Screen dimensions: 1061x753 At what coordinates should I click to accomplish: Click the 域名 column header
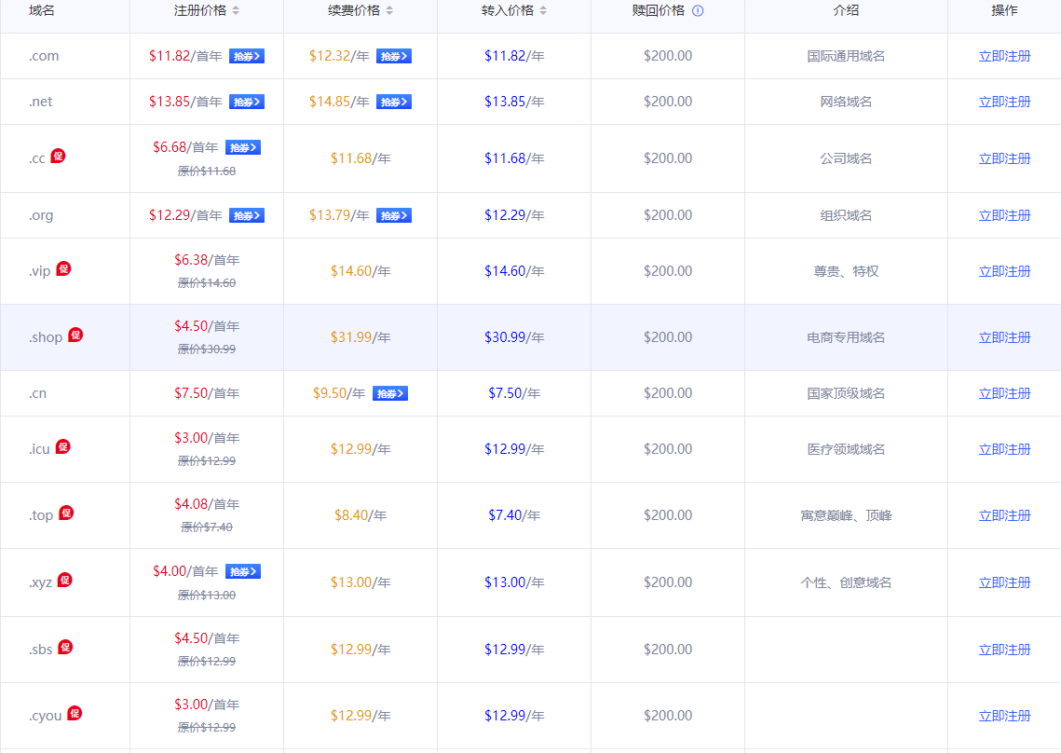[x=41, y=11]
